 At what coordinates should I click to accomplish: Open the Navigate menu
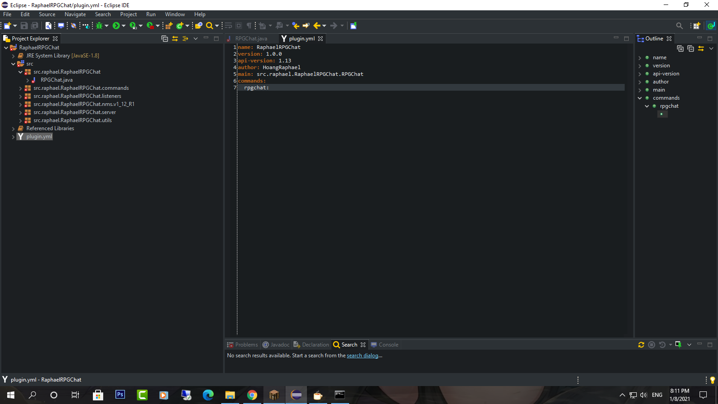(x=75, y=14)
